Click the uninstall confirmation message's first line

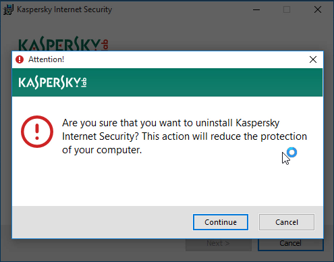pyautogui.click(x=171, y=123)
